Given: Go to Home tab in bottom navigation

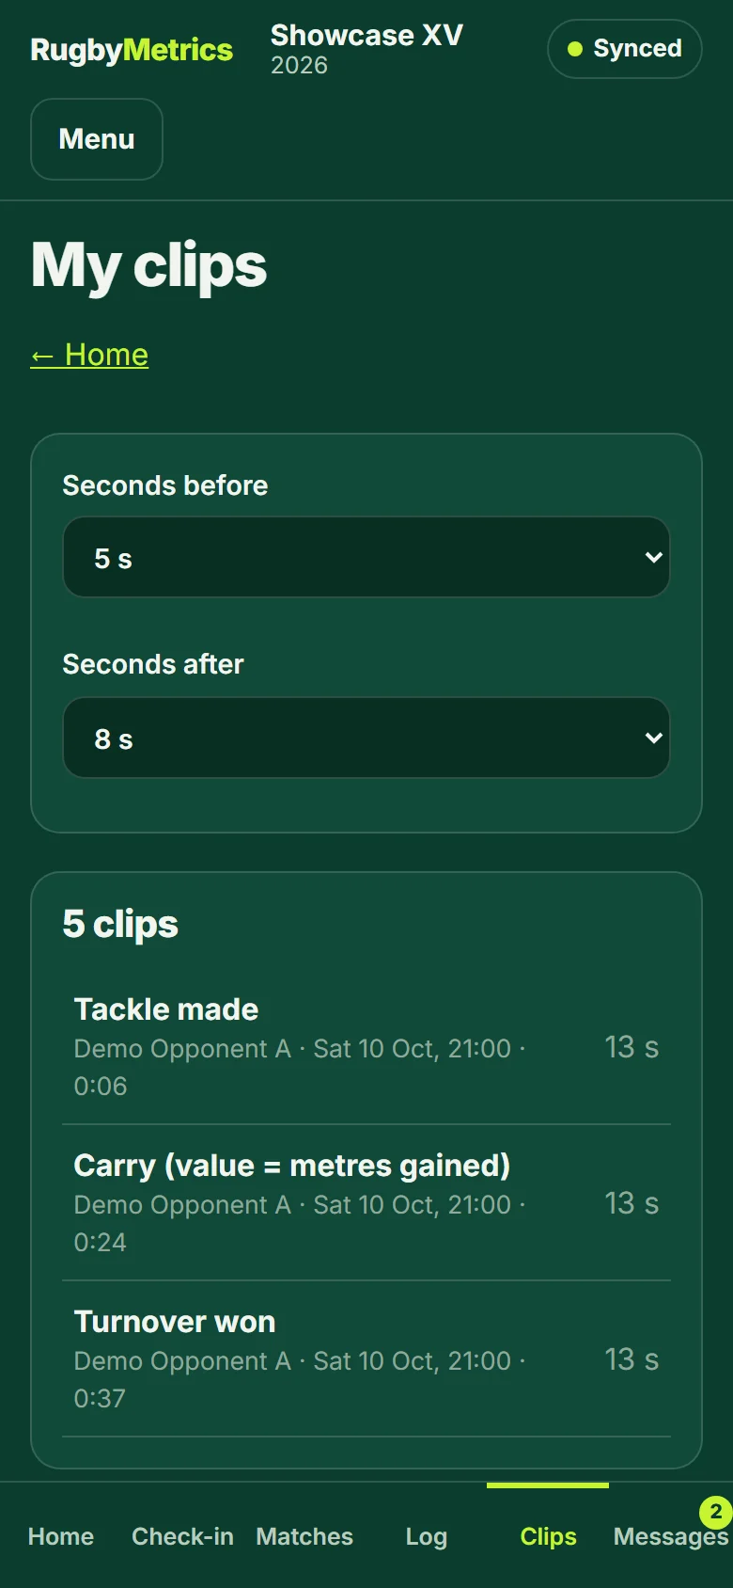Looking at the screenshot, I should [x=61, y=1536].
